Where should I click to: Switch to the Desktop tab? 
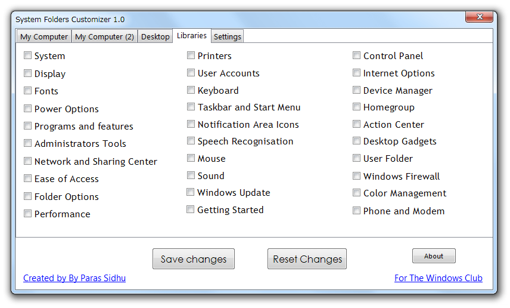click(x=155, y=36)
